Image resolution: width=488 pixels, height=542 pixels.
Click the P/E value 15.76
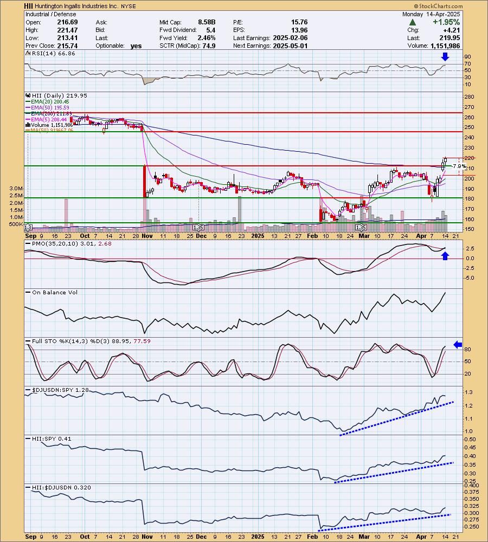[x=299, y=22]
